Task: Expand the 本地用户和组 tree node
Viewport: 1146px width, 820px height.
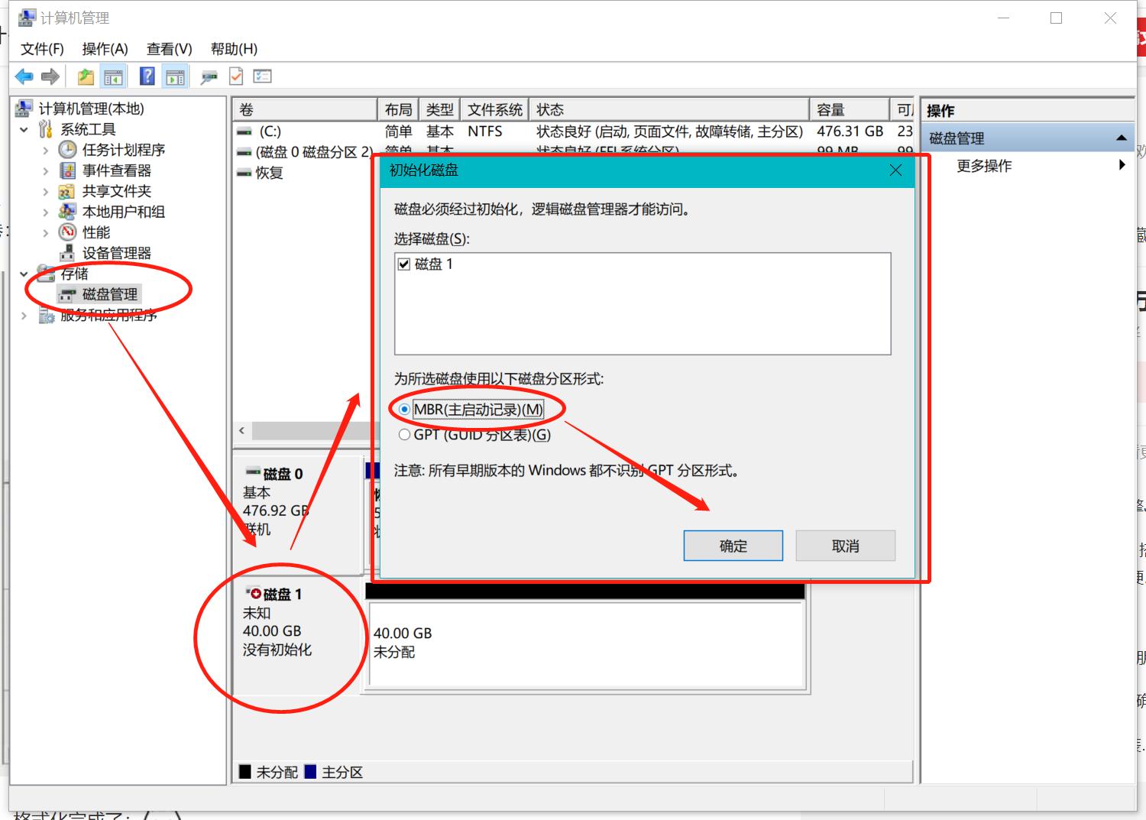Action: [x=46, y=212]
